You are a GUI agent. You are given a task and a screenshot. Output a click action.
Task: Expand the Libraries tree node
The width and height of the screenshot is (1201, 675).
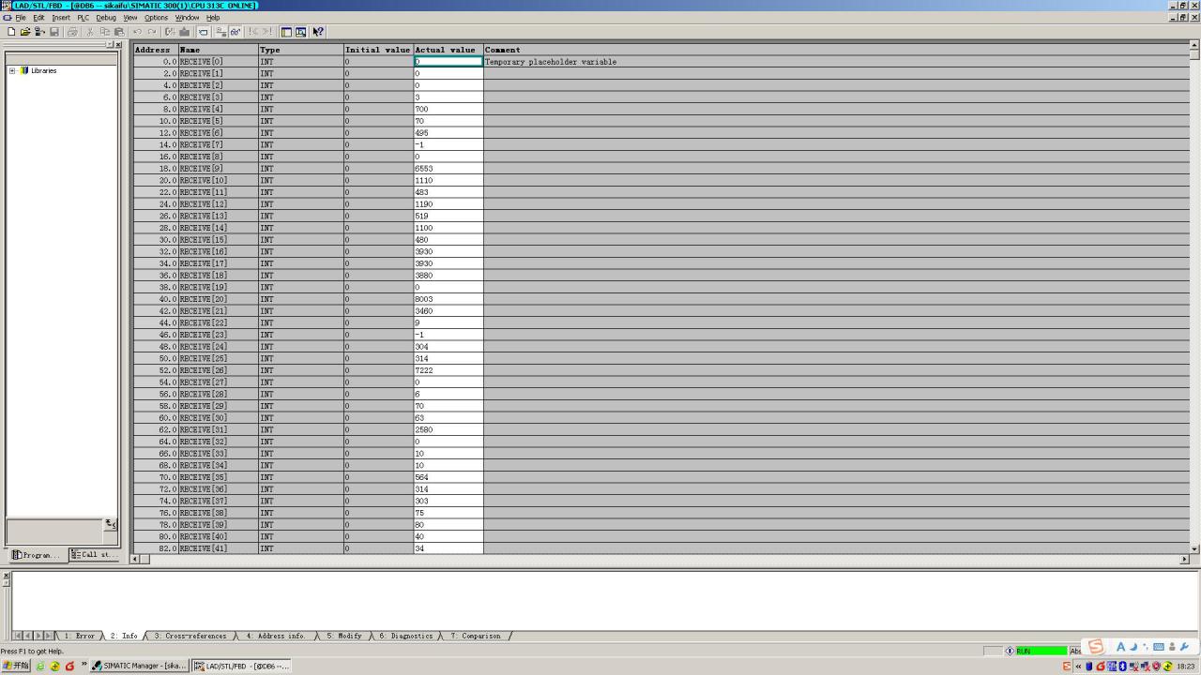12,70
